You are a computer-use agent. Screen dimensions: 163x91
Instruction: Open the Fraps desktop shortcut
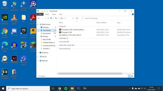(24, 46)
